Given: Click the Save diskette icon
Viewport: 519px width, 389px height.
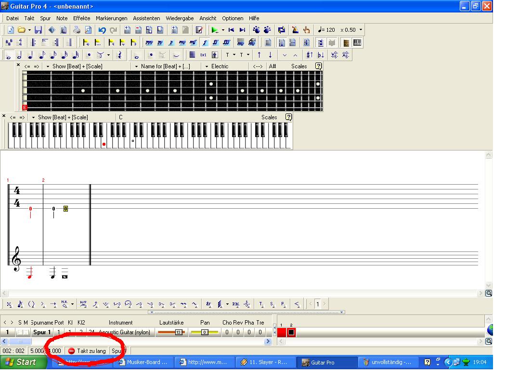Looking at the screenshot, I should tap(39, 30).
